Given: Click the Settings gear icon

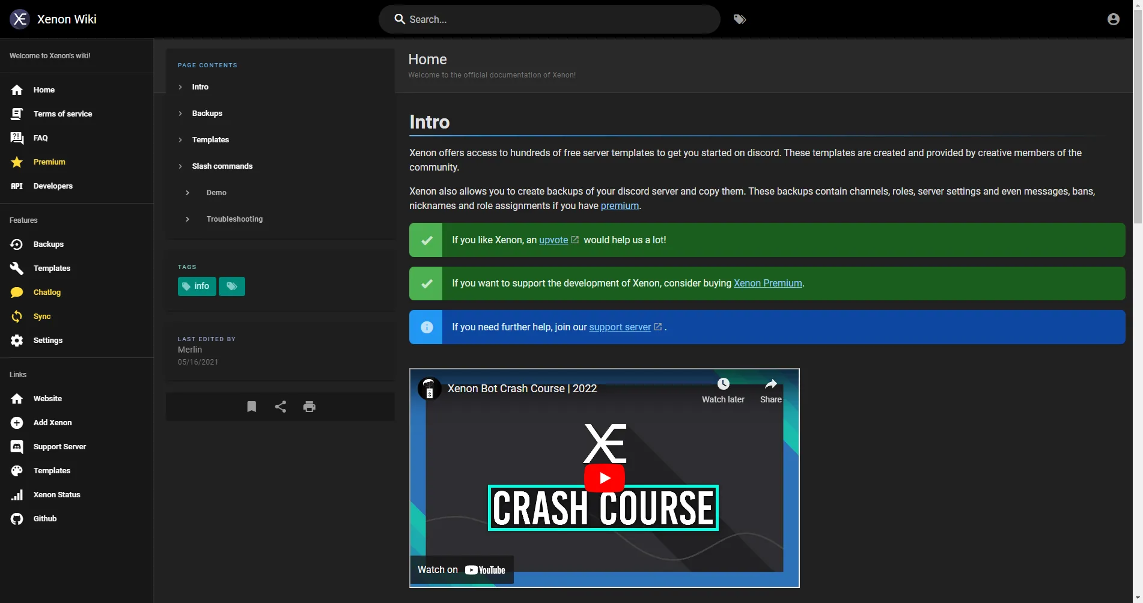Looking at the screenshot, I should click(x=17, y=341).
